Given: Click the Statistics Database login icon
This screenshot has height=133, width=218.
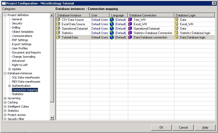Looking at the screenshot, I should point(176,33).
